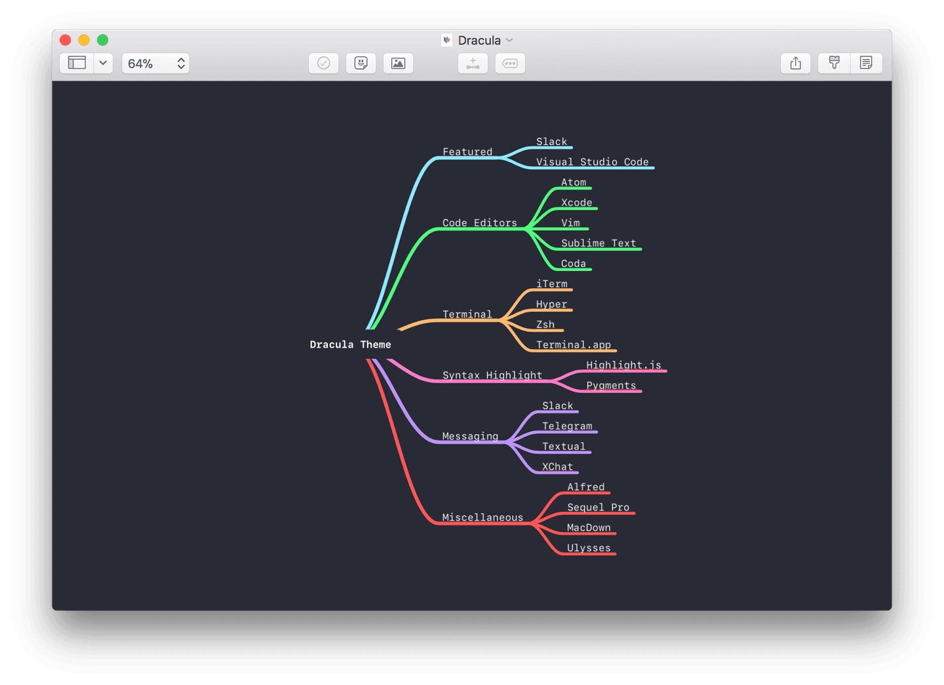
Task: Select the Highlight.js node
Action: [624, 365]
